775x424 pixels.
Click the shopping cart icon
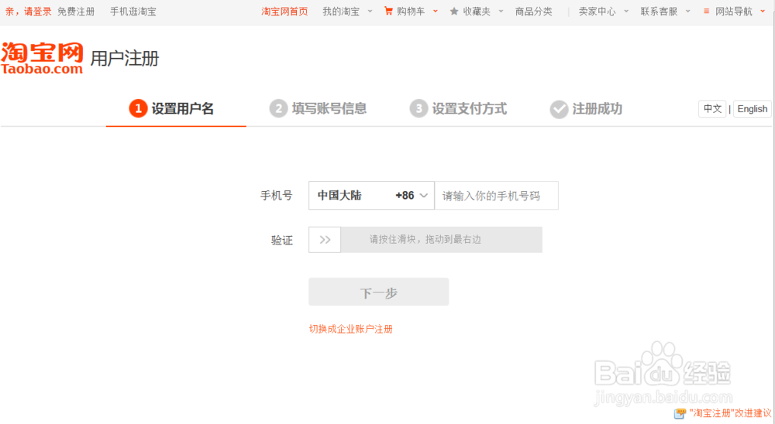[x=388, y=11]
